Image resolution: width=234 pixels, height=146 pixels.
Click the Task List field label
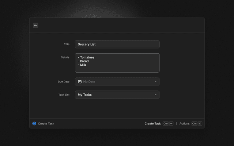click(64, 95)
